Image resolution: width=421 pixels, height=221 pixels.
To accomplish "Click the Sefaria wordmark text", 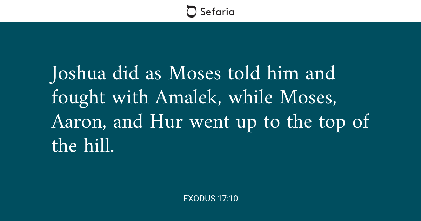I will (x=217, y=12).
